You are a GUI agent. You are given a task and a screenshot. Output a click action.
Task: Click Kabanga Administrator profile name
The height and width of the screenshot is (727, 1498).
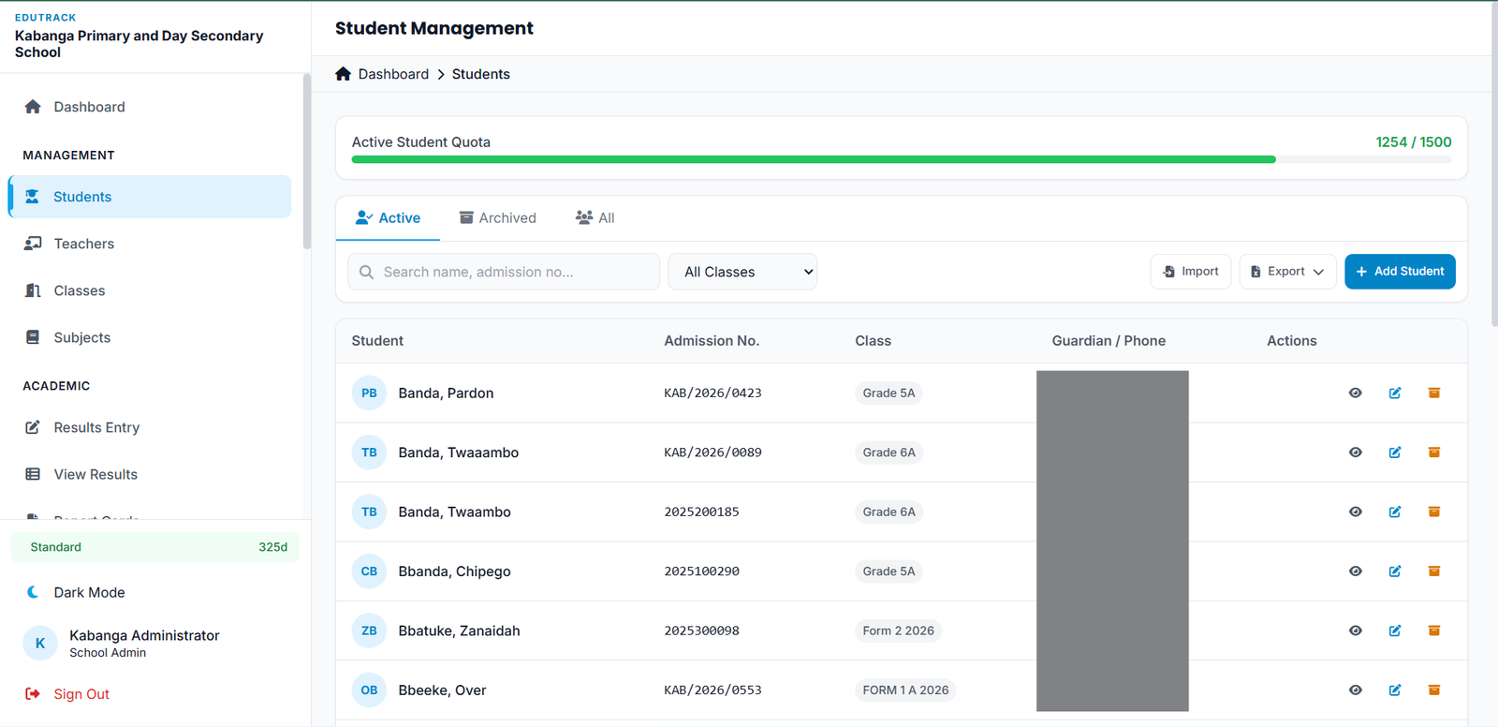point(144,635)
